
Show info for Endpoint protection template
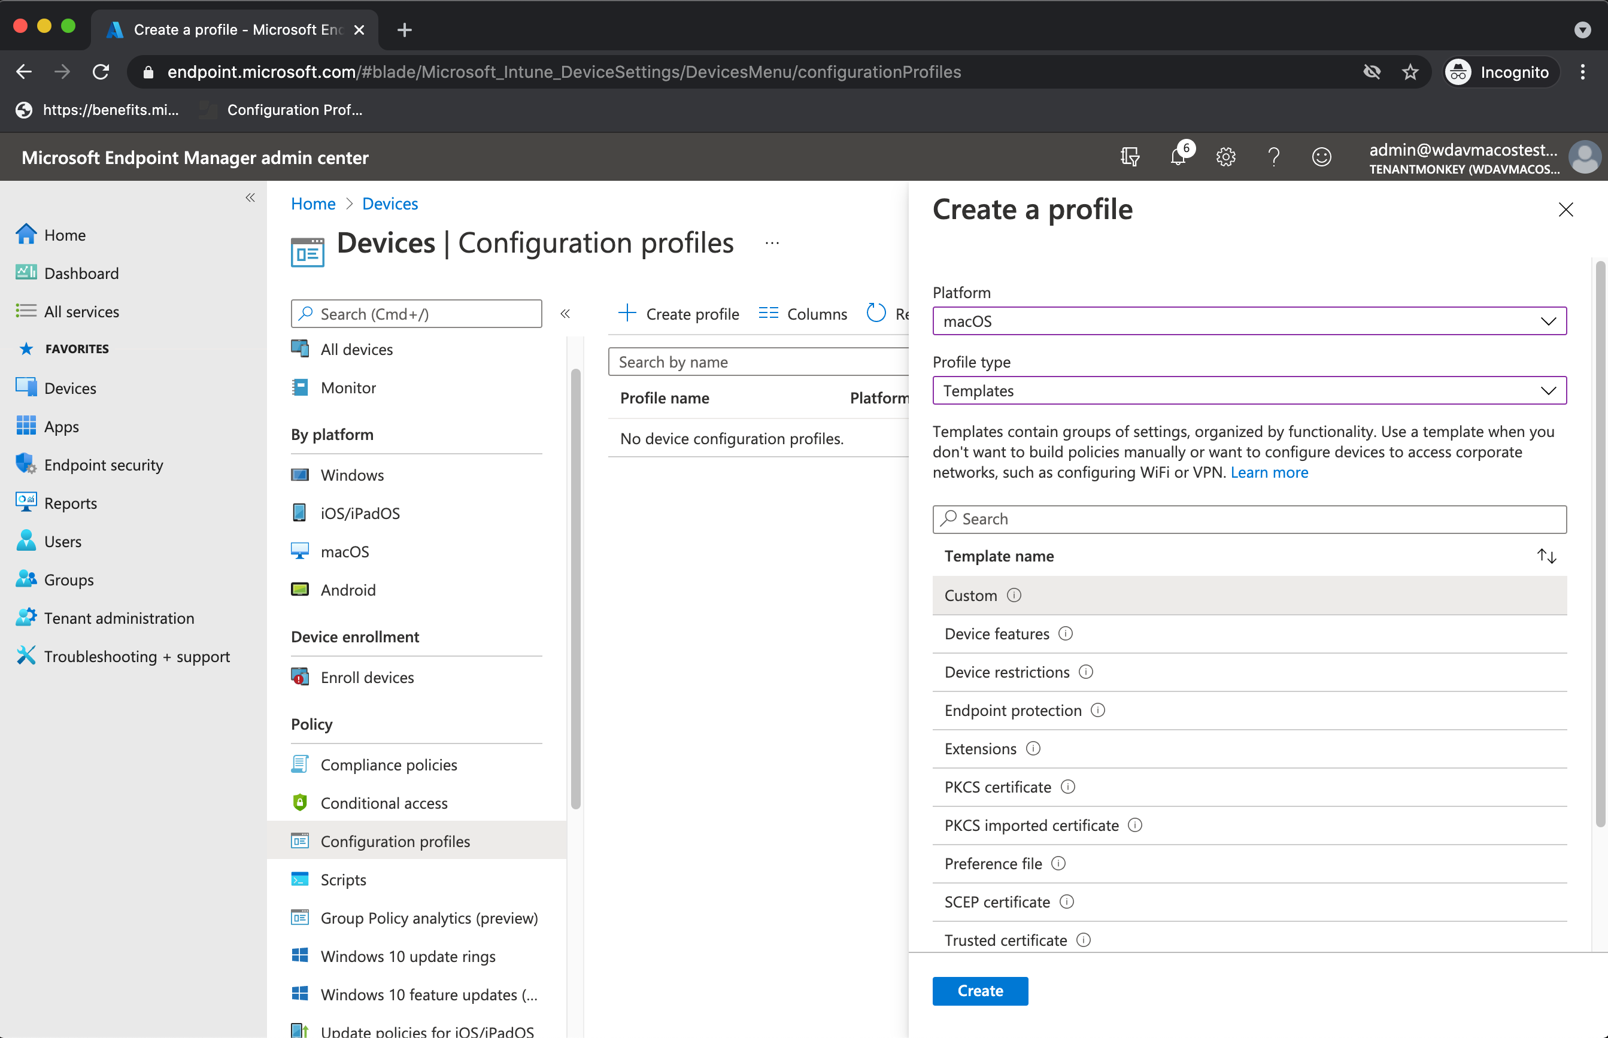pyautogui.click(x=1098, y=711)
